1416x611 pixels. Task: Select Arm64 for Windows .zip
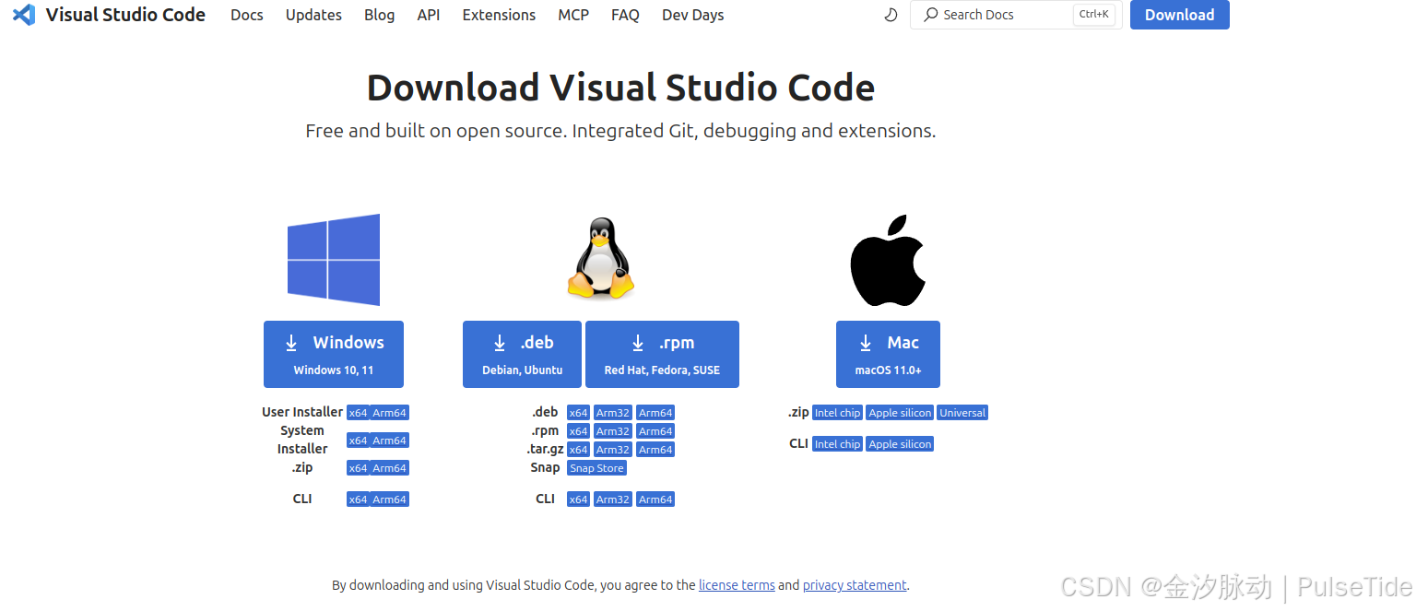coord(389,468)
